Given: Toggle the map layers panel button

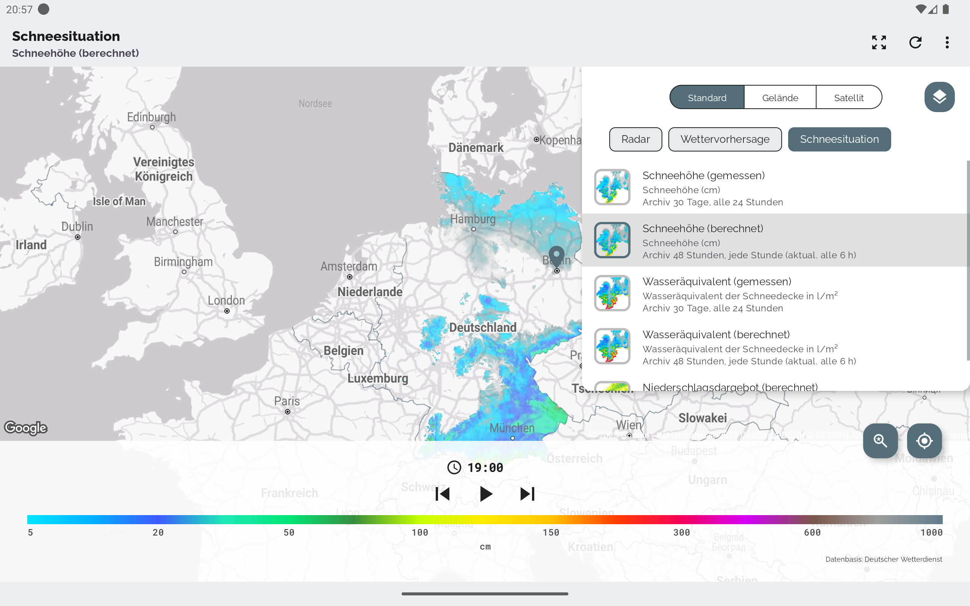Looking at the screenshot, I should click(x=939, y=97).
